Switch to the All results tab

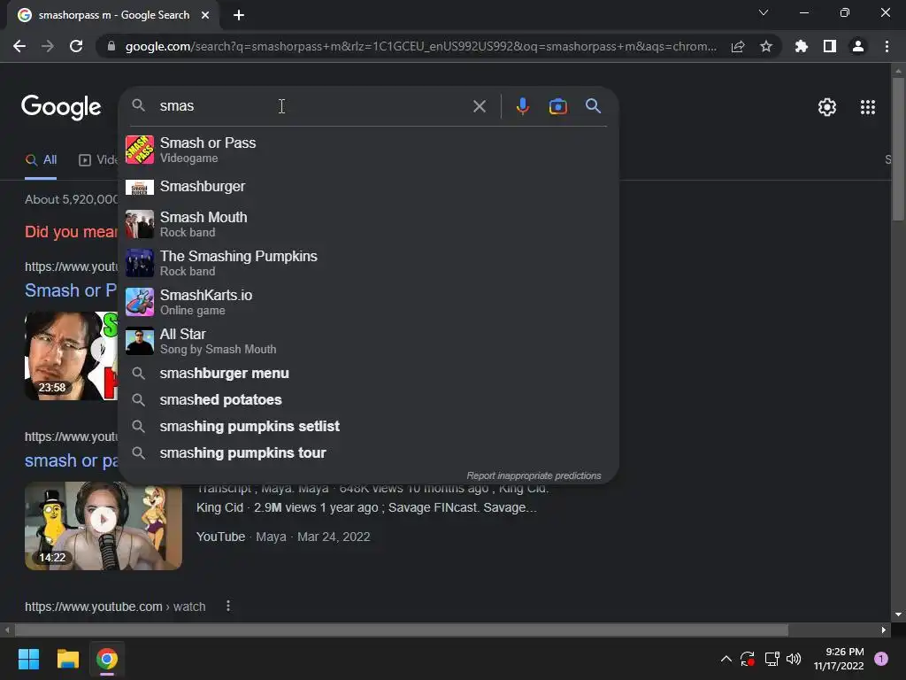coord(41,160)
